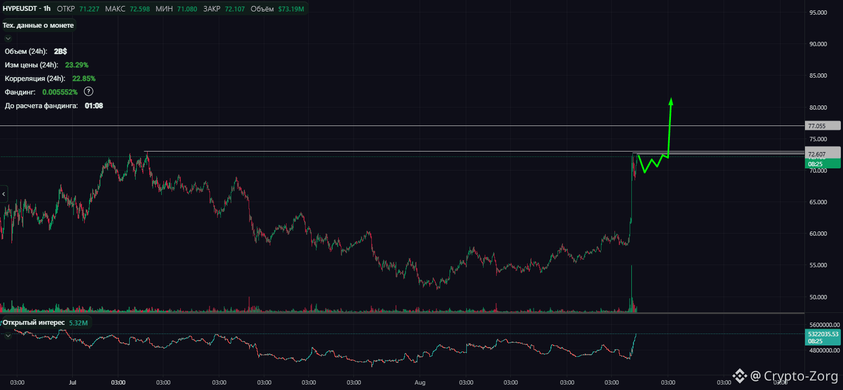Click the 90.000 price axis label
The width and height of the screenshot is (843, 390).
817,44
